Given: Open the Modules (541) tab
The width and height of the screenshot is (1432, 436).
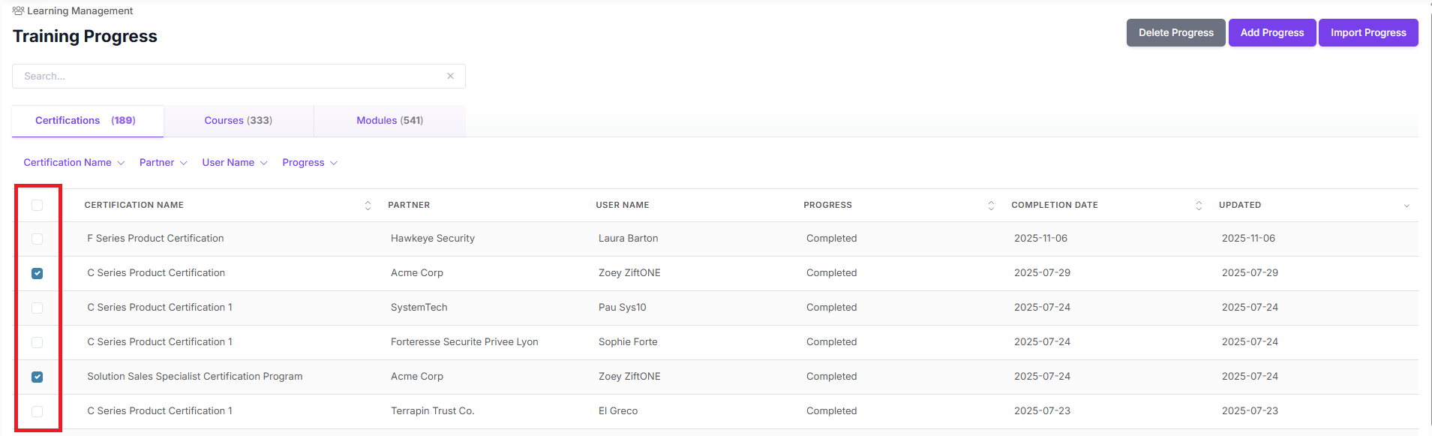Looking at the screenshot, I should pyautogui.click(x=390, y=121).
